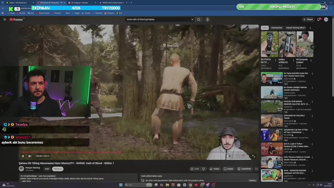Run search with the magnifier button
Image resolution: width=334 pixels, height=188 pixels.
(199, 19)
